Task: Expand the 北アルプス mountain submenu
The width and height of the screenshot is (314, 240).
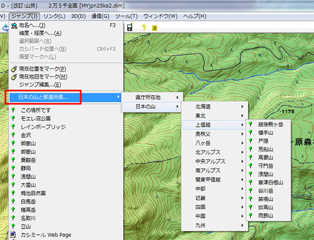Action: (x=215, y=152)
